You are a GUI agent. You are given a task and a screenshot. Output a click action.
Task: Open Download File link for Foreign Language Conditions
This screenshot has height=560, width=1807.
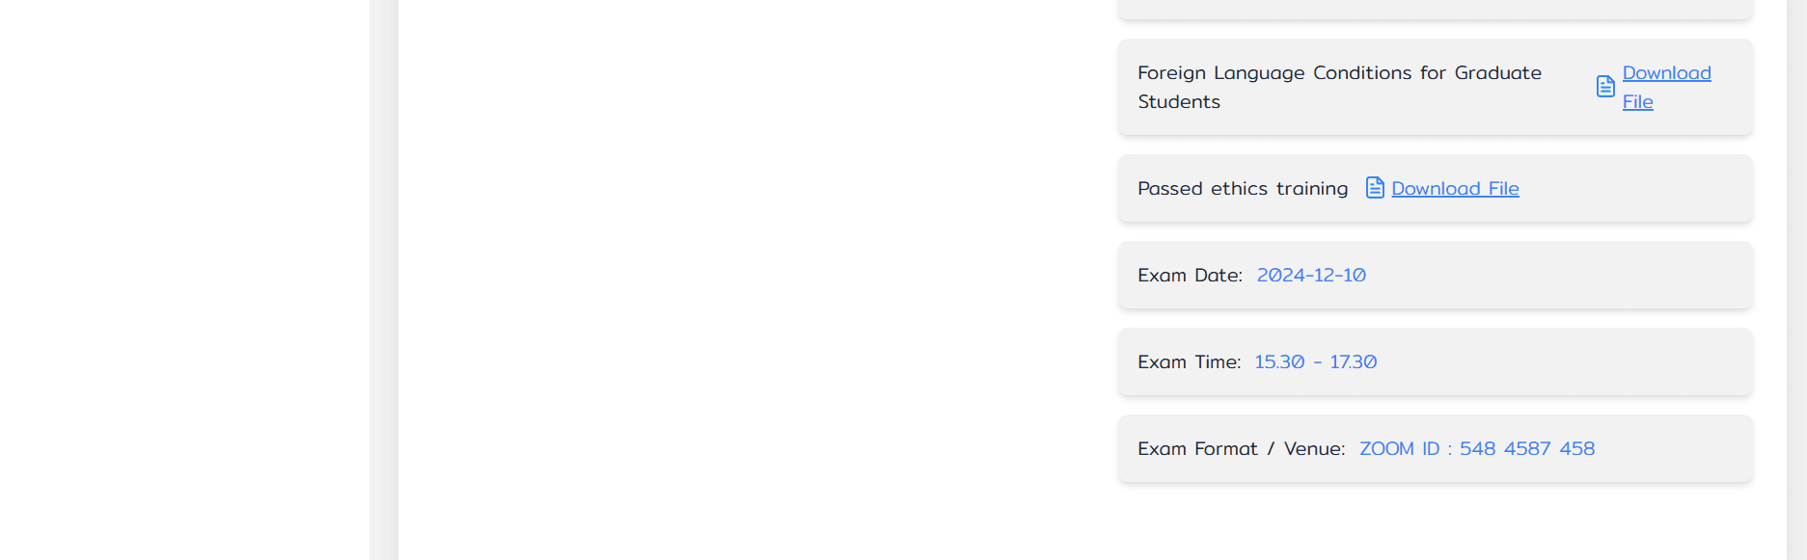coord(1666,73)
